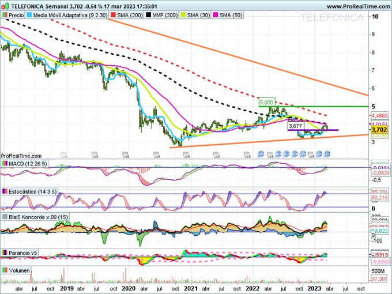392x294 pixels.
Task: Click the 2023 label on the time axis
Action: [x=314, y=288]
